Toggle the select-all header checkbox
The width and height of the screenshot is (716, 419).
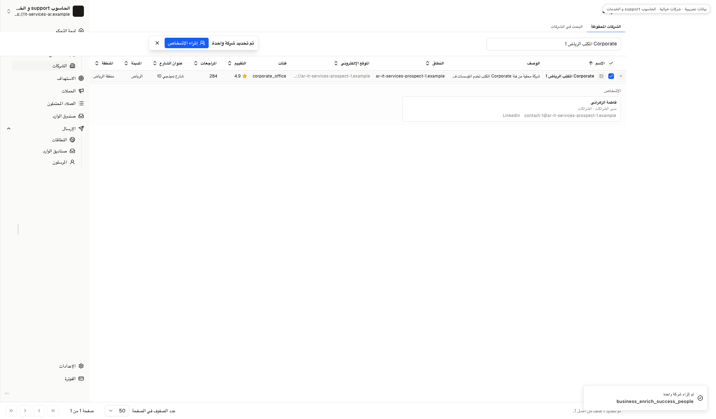[611, 63]
